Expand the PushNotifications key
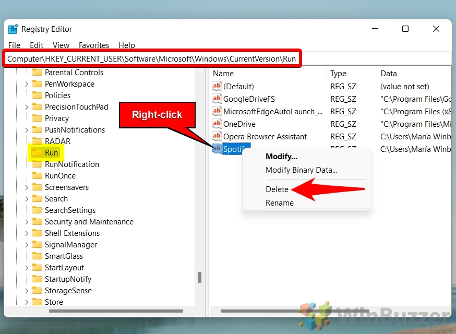456x334 pixels. click(27, 130)
